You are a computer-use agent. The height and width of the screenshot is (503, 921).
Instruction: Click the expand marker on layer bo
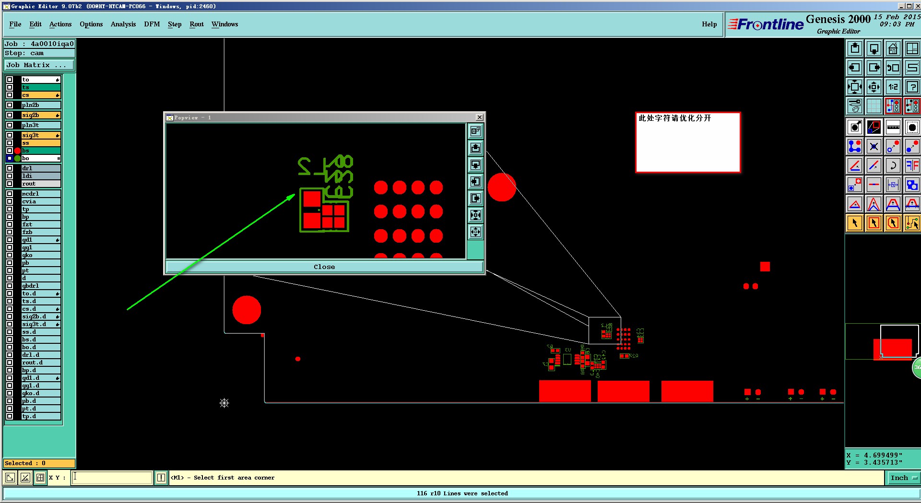click(x=59, y=158)
